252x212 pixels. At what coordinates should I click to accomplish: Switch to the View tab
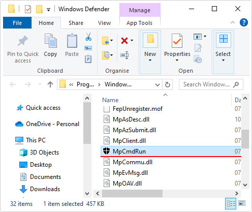104,23
